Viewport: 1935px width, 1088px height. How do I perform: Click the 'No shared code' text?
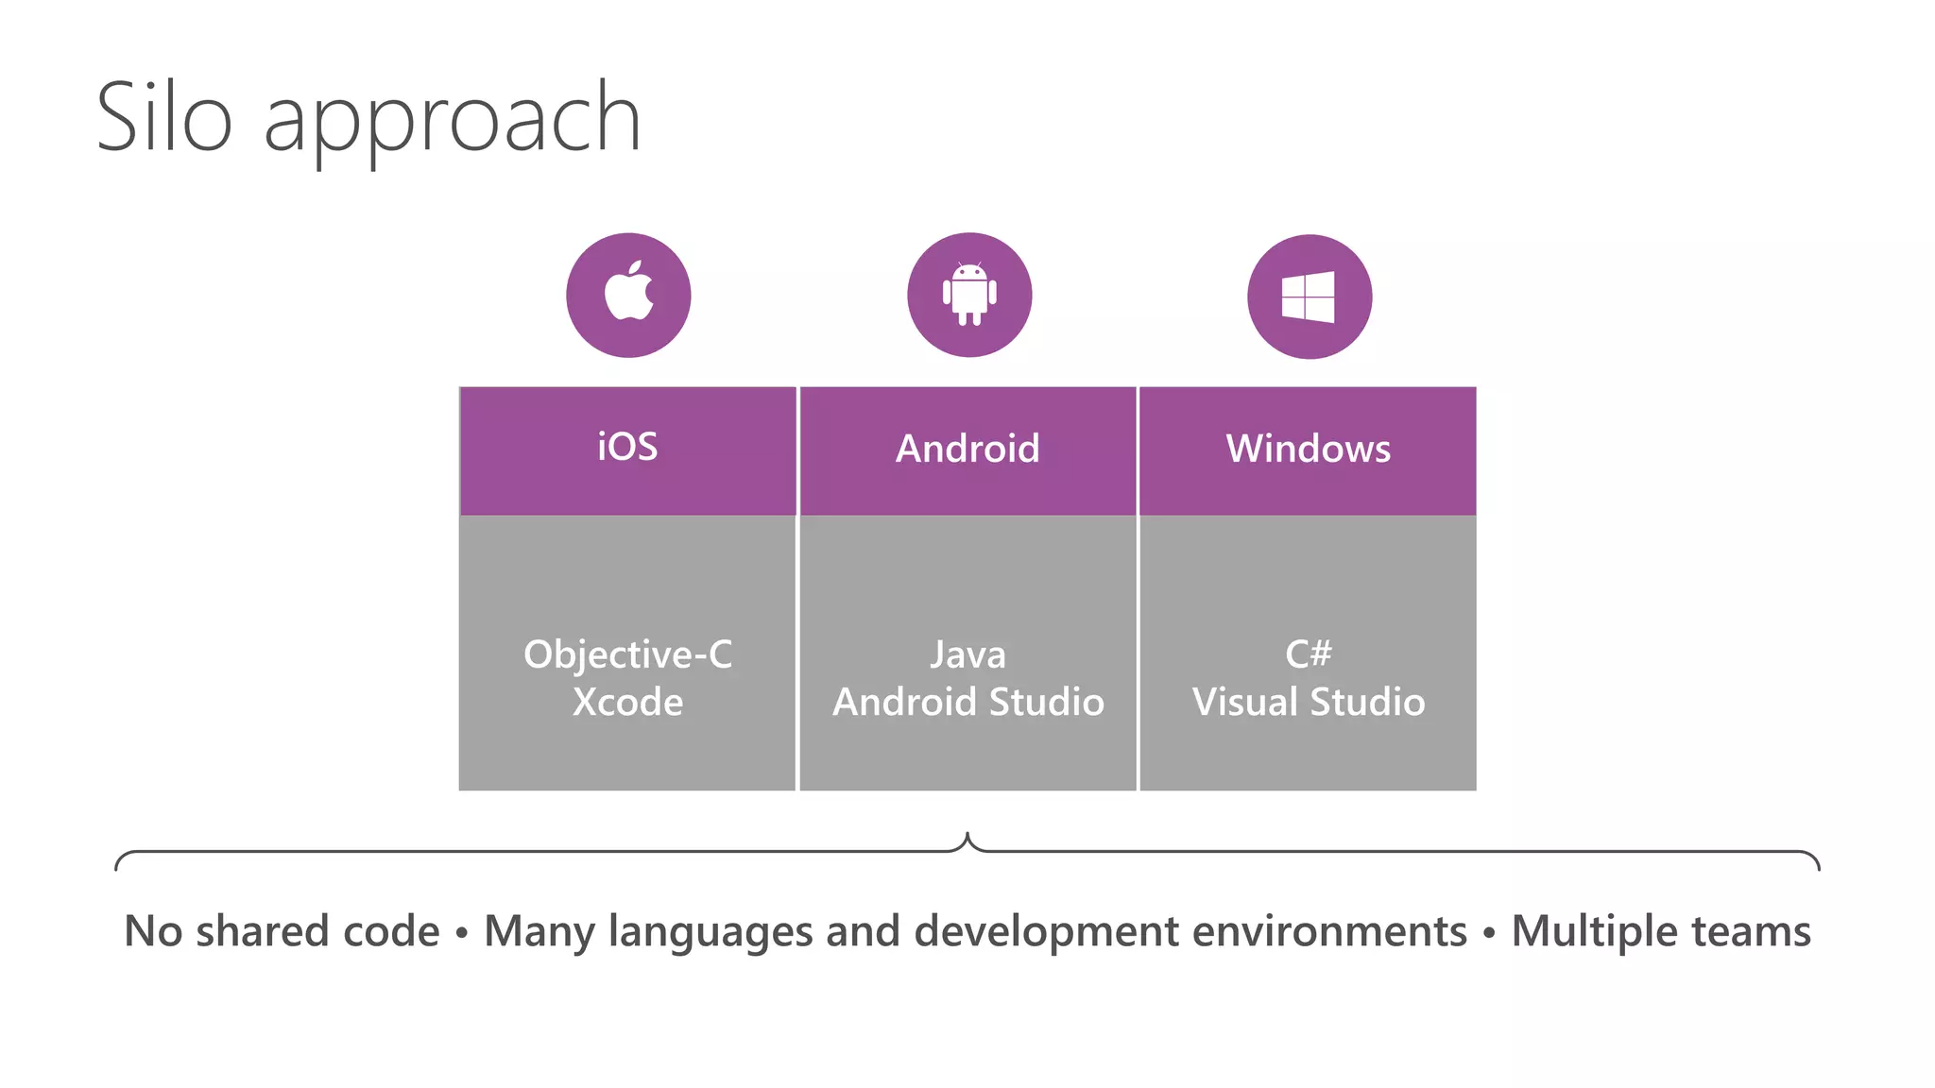(x=282, y=931)
